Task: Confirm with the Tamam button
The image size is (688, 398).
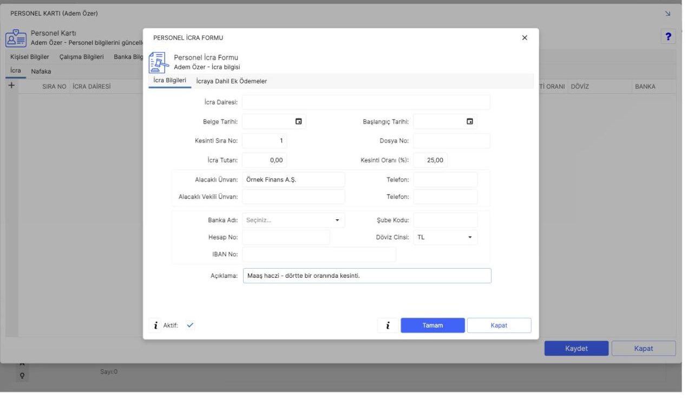Action: point(433,325)
